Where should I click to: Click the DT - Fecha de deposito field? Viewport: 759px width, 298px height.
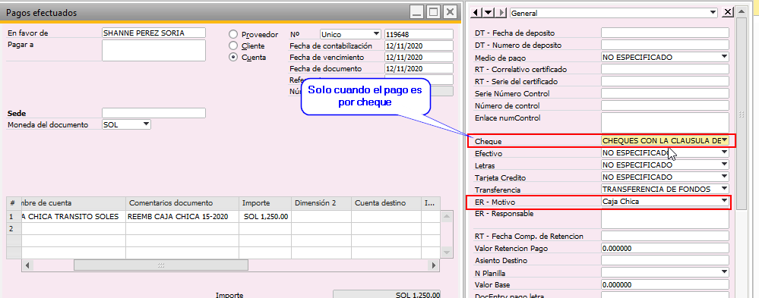[x=665, y=33]
